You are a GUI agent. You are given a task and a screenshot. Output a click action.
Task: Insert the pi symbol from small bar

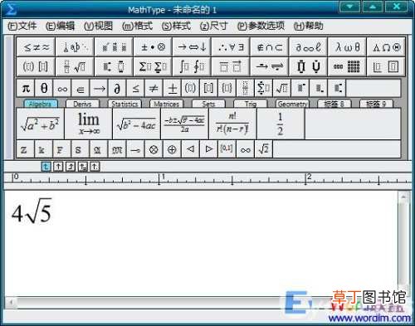[x=26, y=89]
